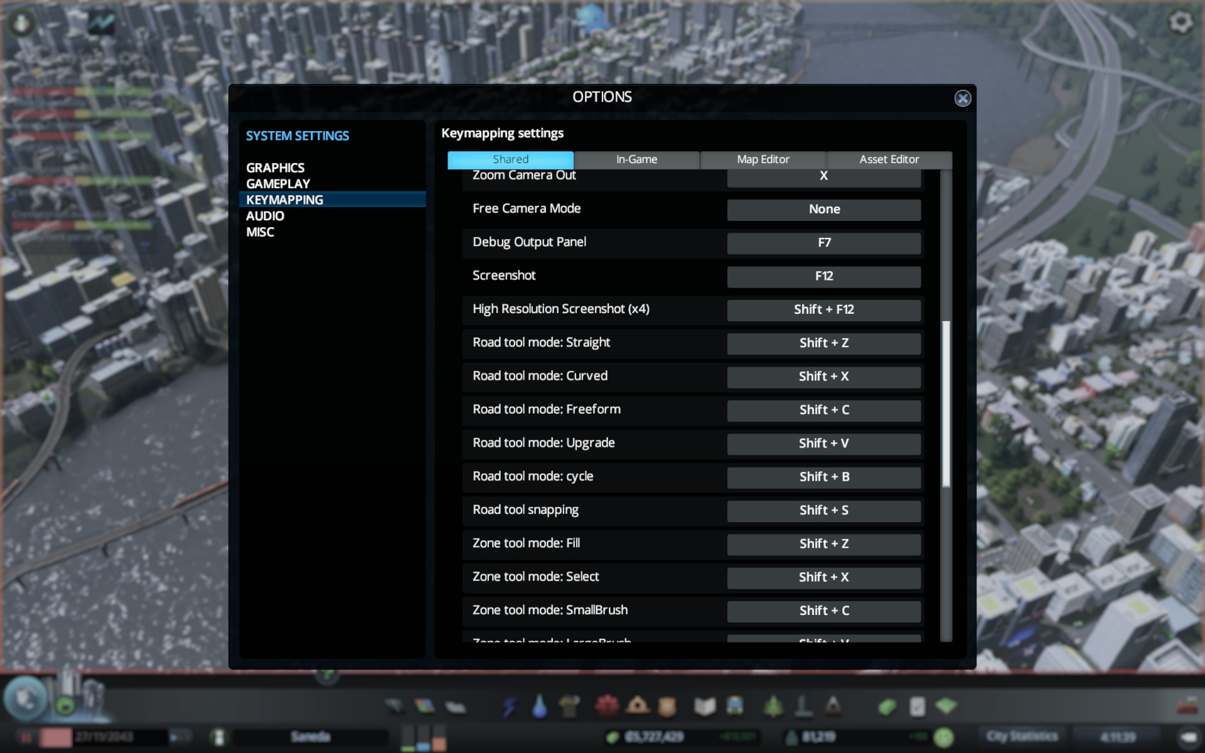
Task: Click the Free Camera Mode None binding
Action: click(823, 210)
